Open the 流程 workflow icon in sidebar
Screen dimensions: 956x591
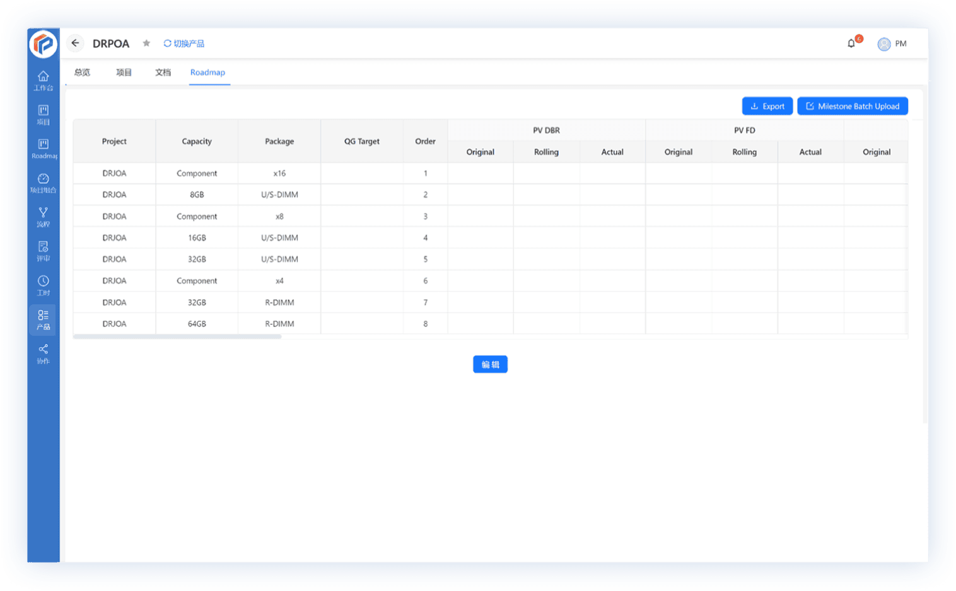point(43,217)
